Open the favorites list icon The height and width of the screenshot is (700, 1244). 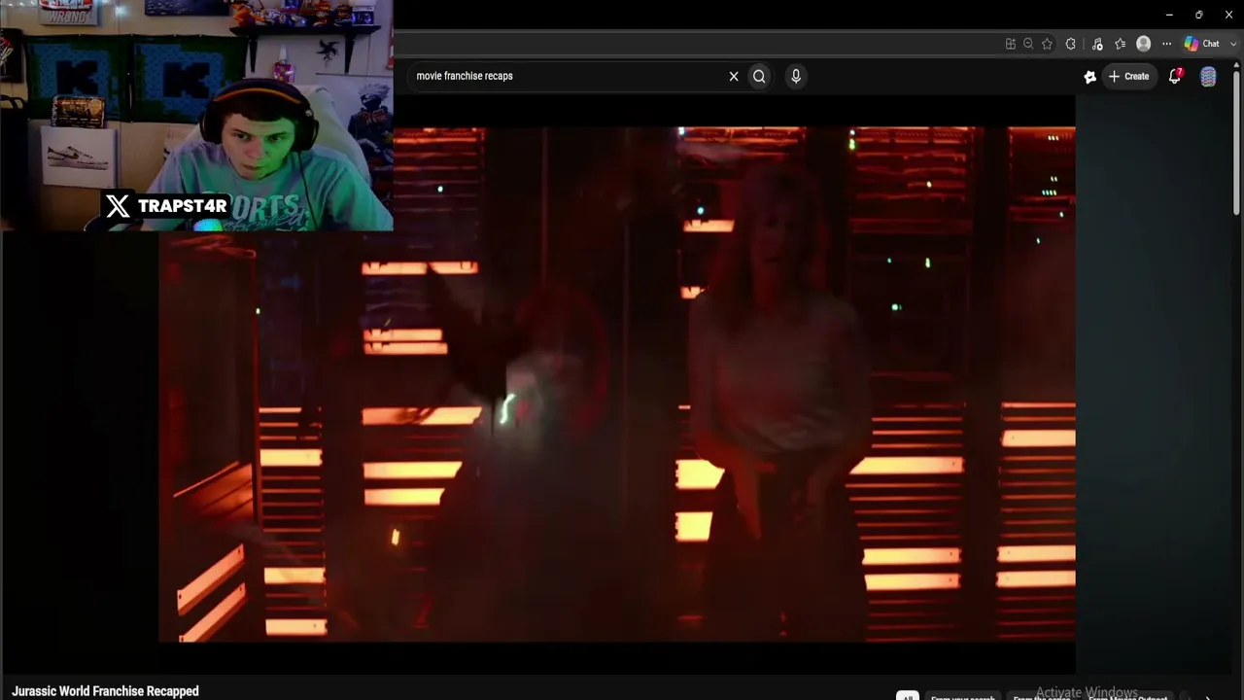pyautogui.click(x=1120, y=44)
